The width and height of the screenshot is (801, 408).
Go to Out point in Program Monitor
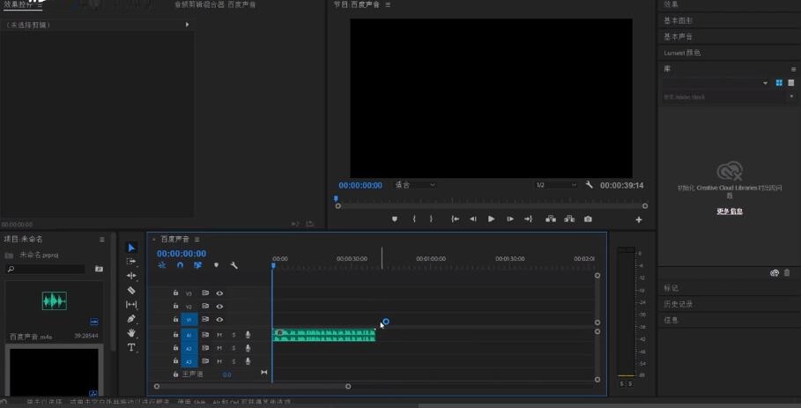[x=528, y=219]
